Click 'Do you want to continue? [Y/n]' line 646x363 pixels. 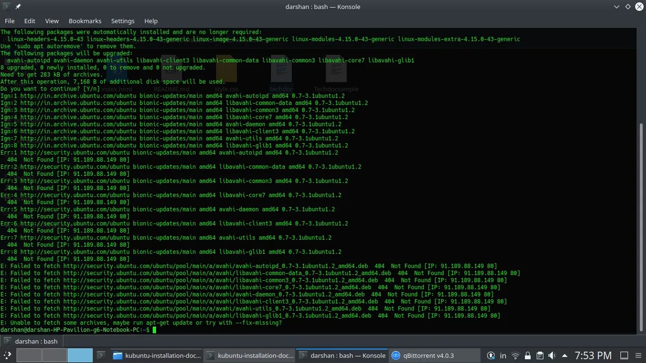coord(50,88)
